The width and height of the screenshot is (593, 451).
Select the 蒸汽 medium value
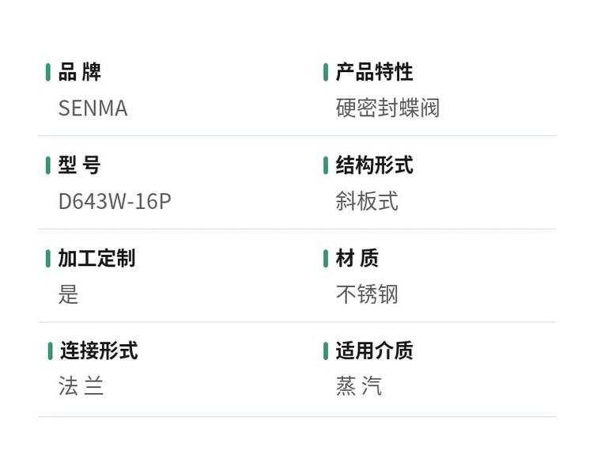coord(359,386)
